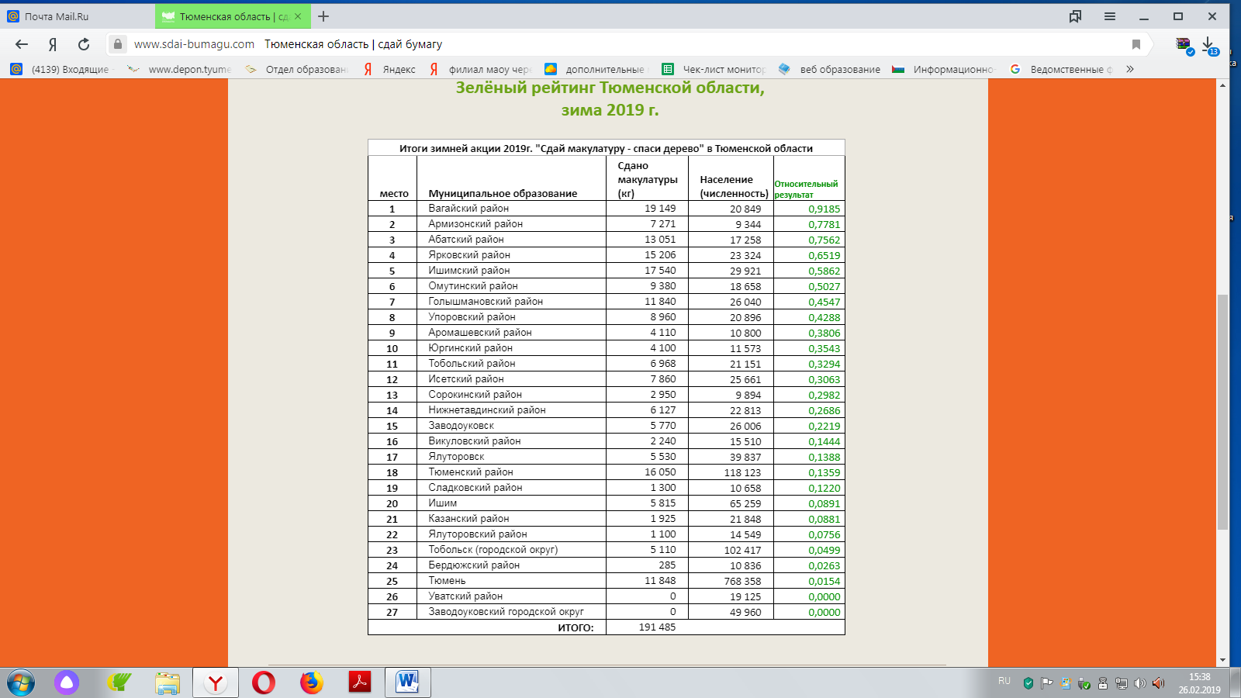The height and width of the screenshot is (698, 1241).
Task: Open the Windows Start button
Action: coord(21,682)
